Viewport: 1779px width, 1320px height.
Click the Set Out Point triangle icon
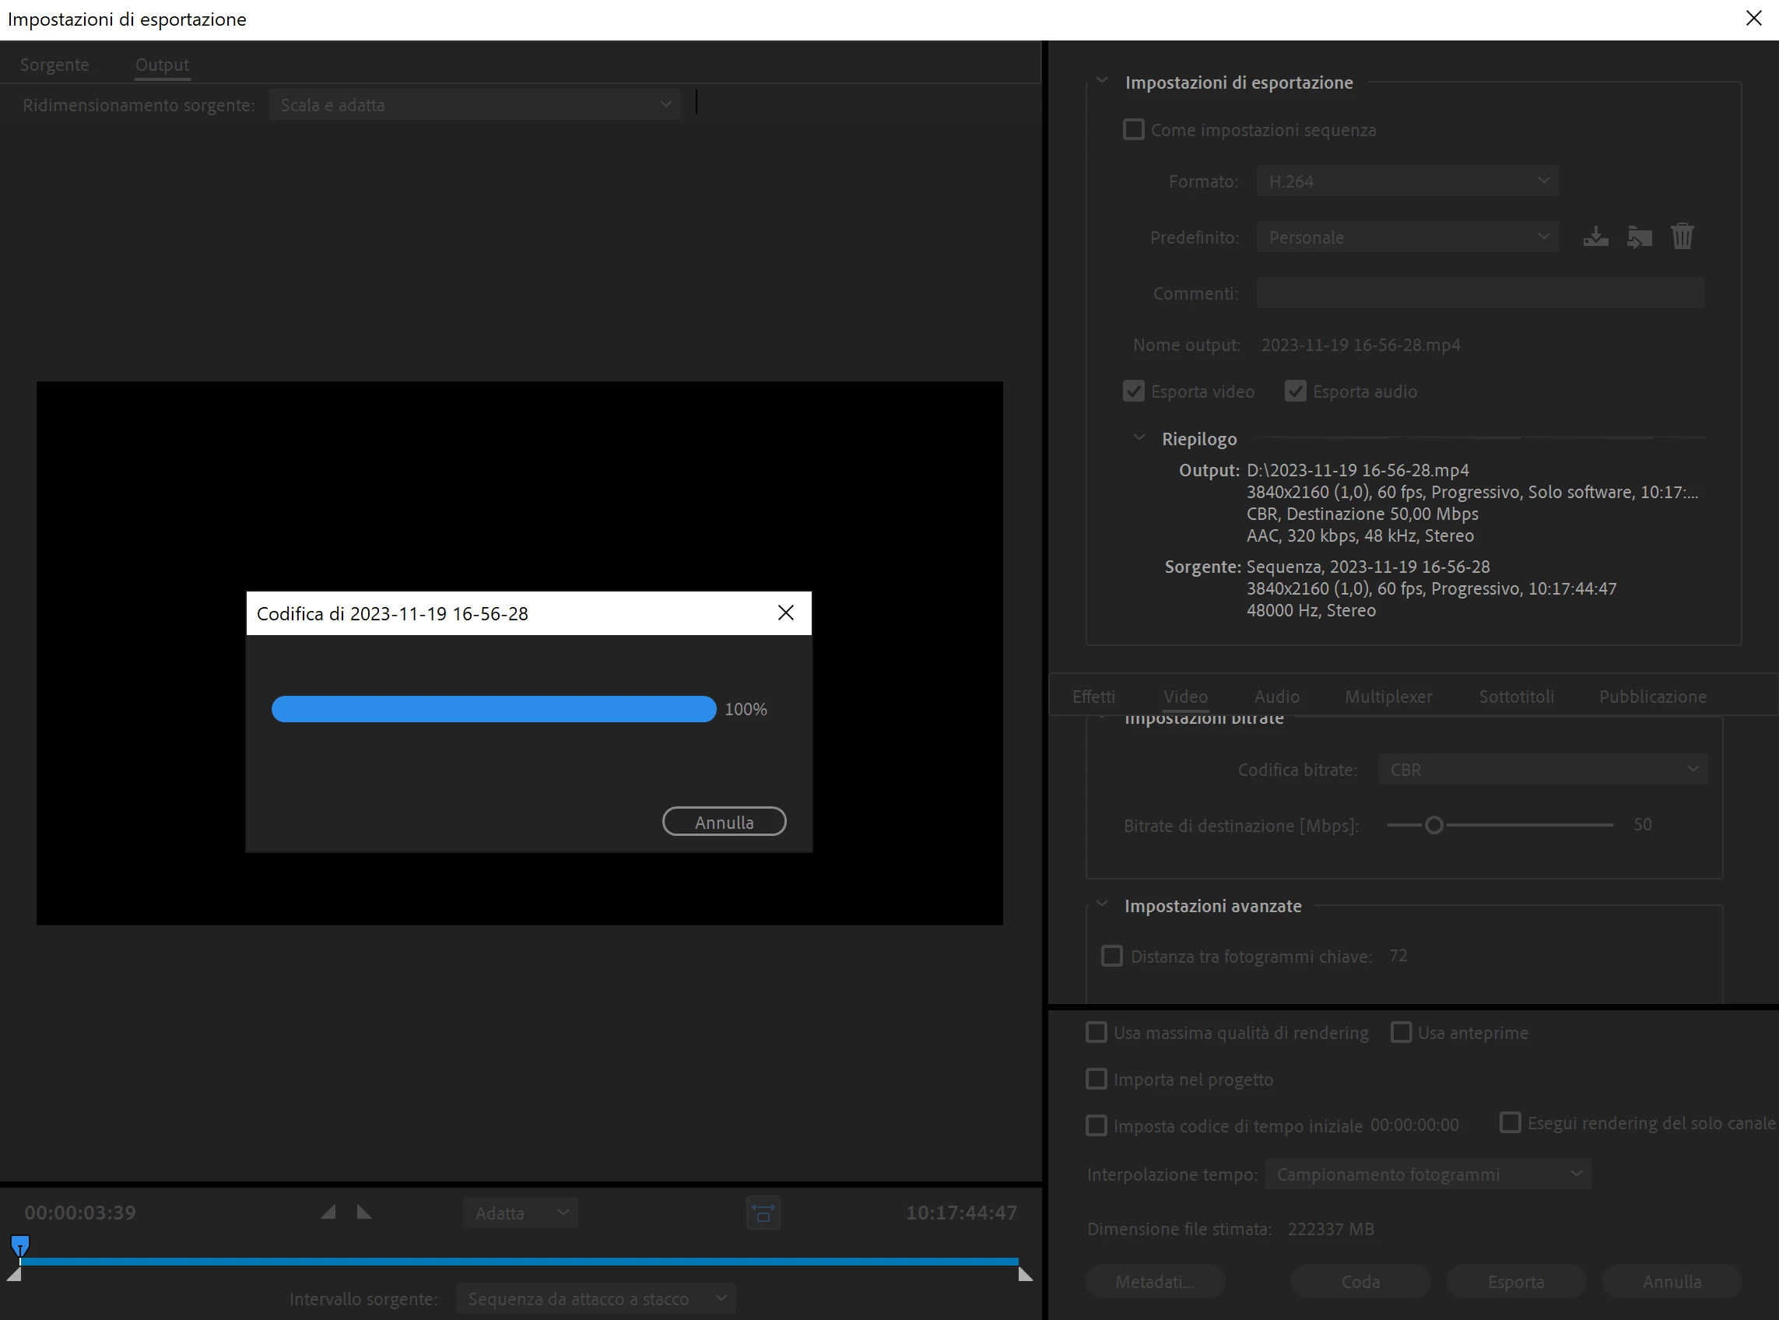click(x=364, y=1212)
